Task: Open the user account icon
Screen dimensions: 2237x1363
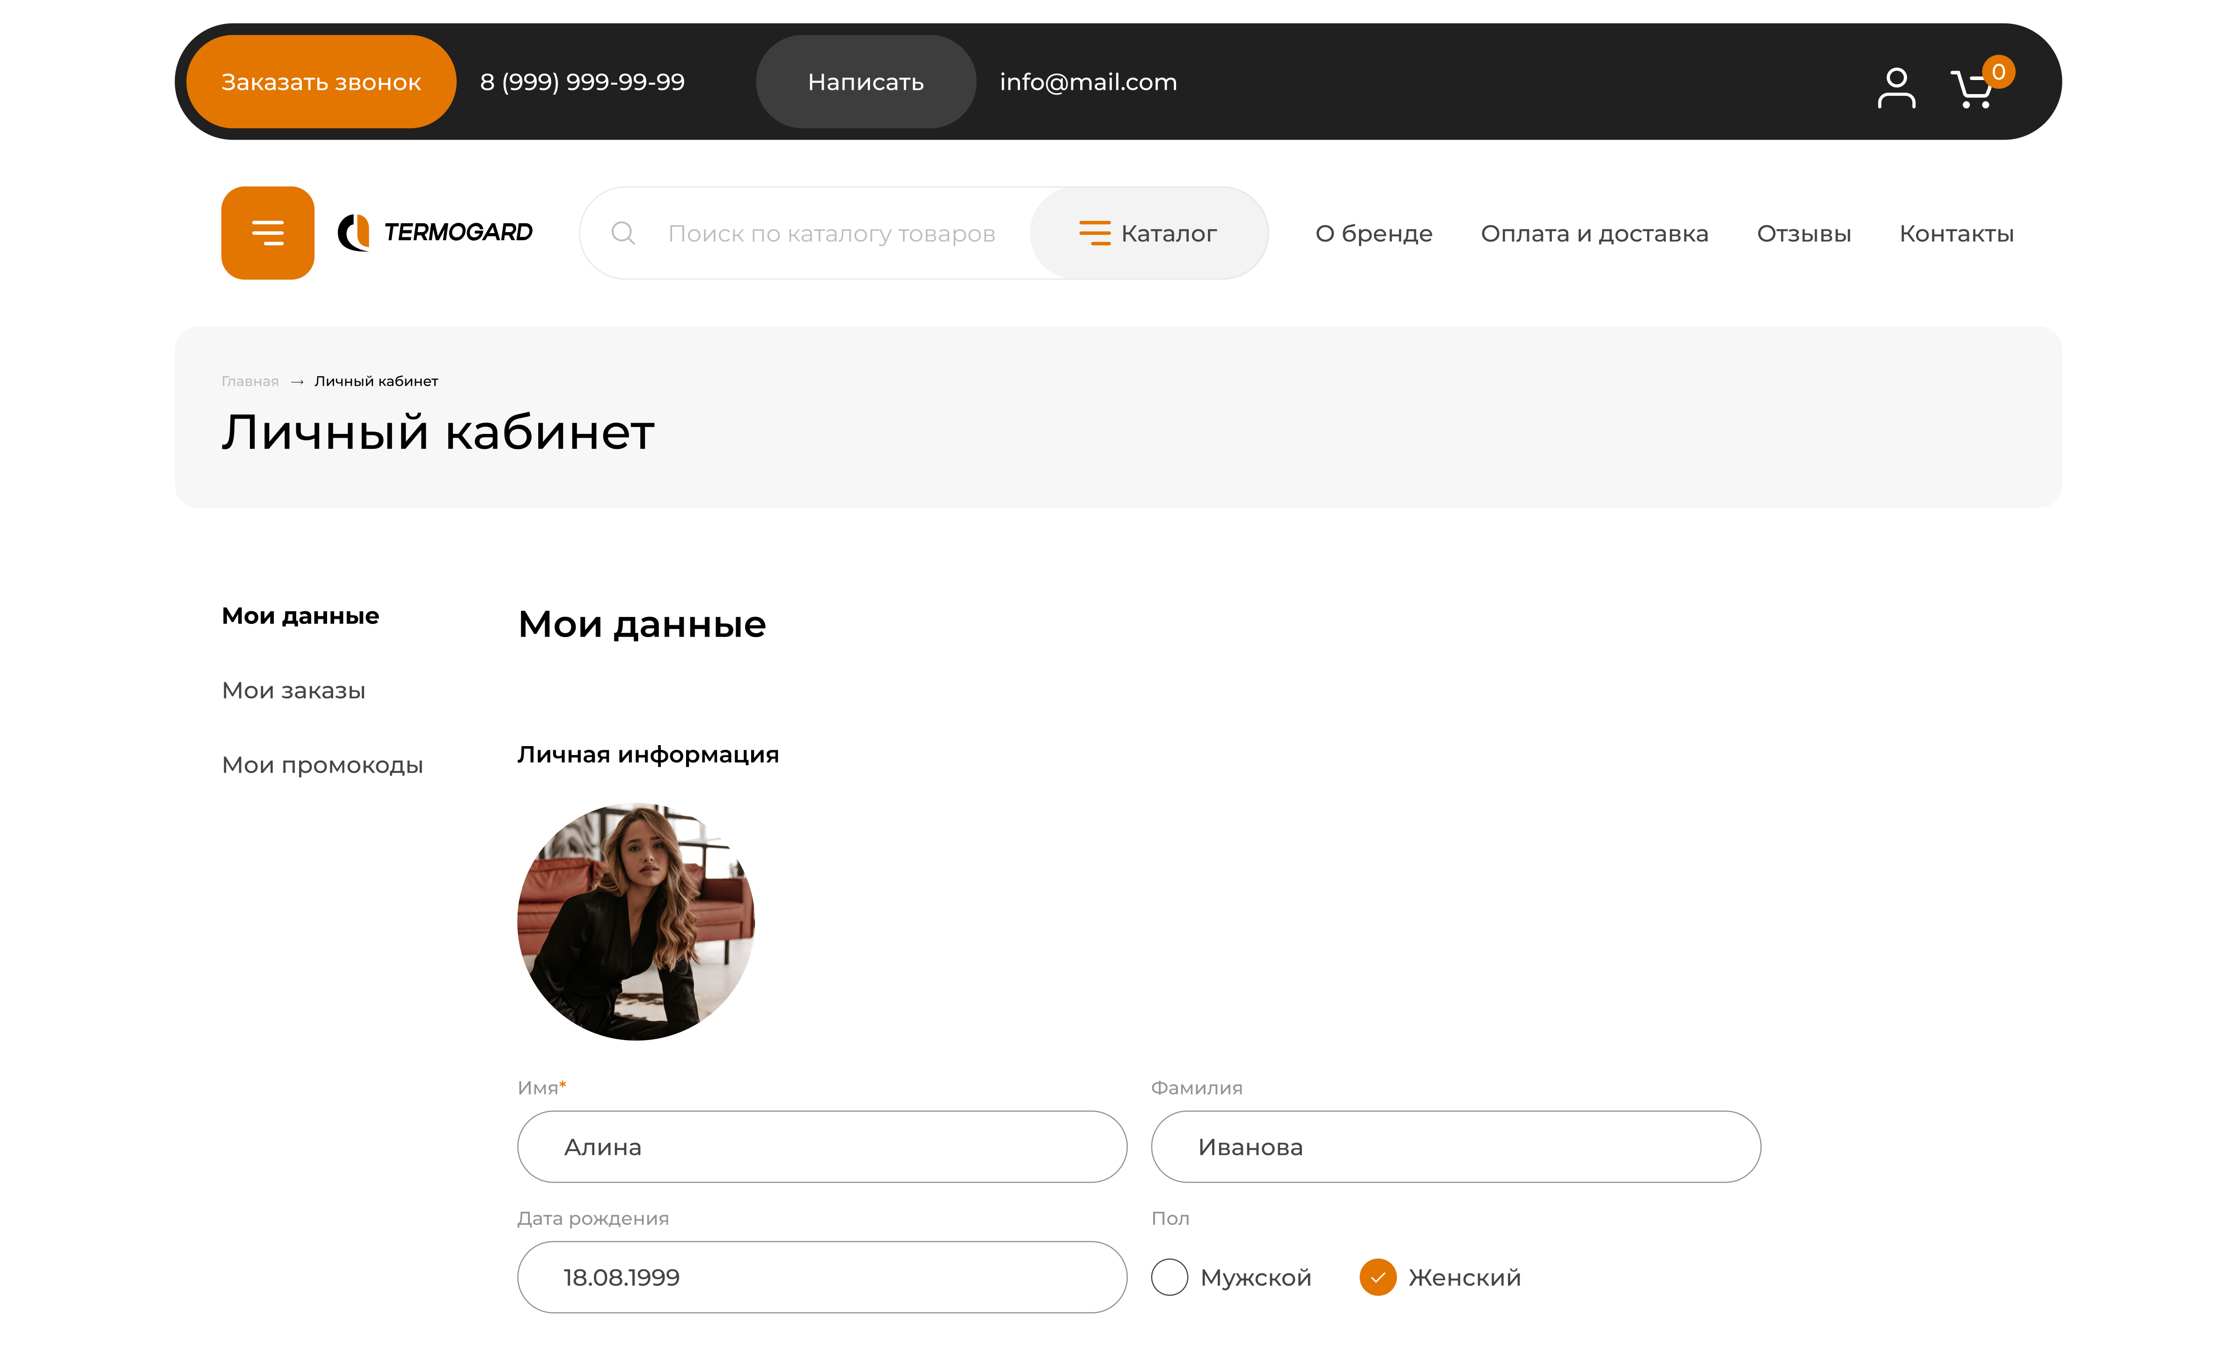Action: (x=1896, y=88)
